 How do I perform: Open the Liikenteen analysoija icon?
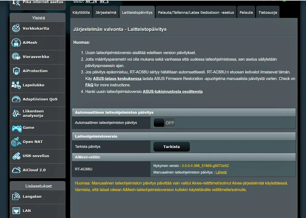(16, 113)
